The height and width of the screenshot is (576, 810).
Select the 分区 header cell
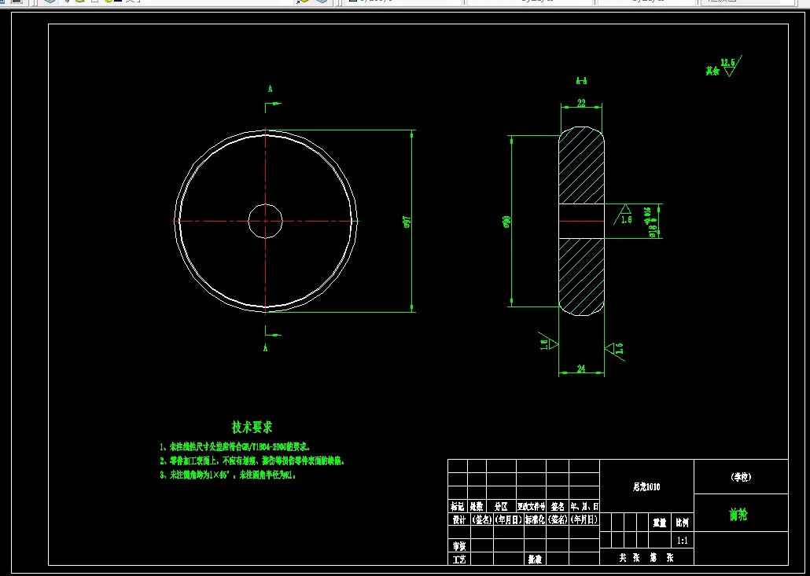501,506
